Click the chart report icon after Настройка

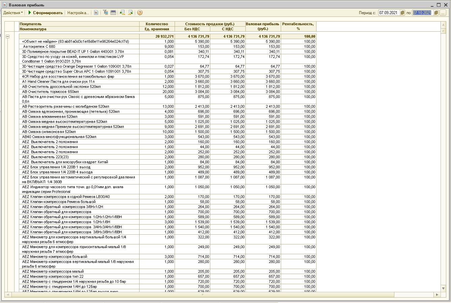tap(96, 13)
